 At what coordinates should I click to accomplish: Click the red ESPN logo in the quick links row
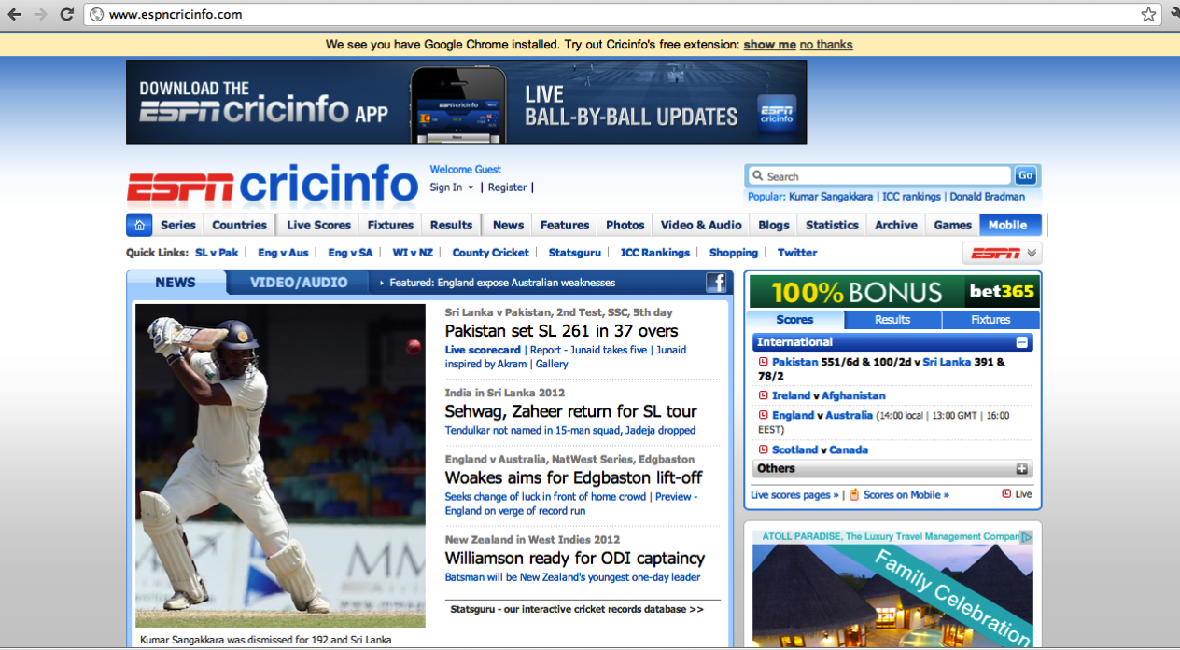pyautogui.click(x=995, y=253)
